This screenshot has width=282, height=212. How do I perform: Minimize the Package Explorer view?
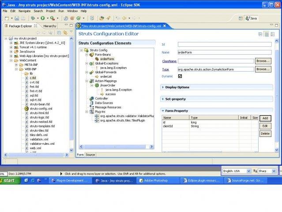(x=66, y=25)
